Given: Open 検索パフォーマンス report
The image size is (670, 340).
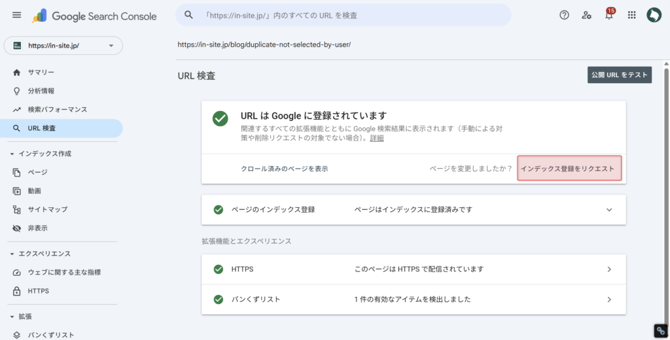Looking at the screenshot, I should point(58,109).
